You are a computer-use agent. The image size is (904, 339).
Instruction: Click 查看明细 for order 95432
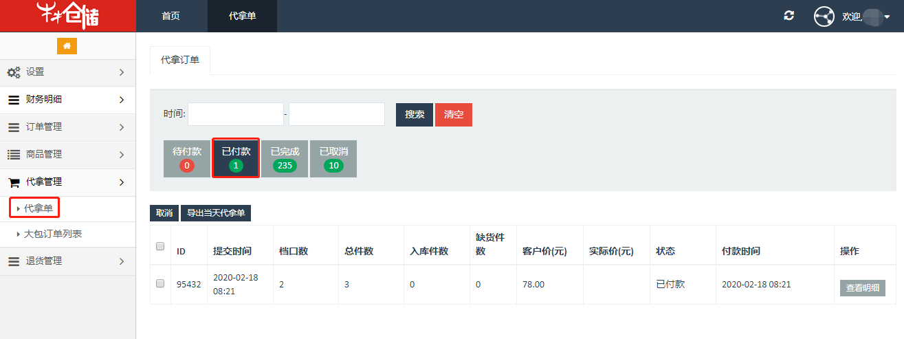(863, 288)
